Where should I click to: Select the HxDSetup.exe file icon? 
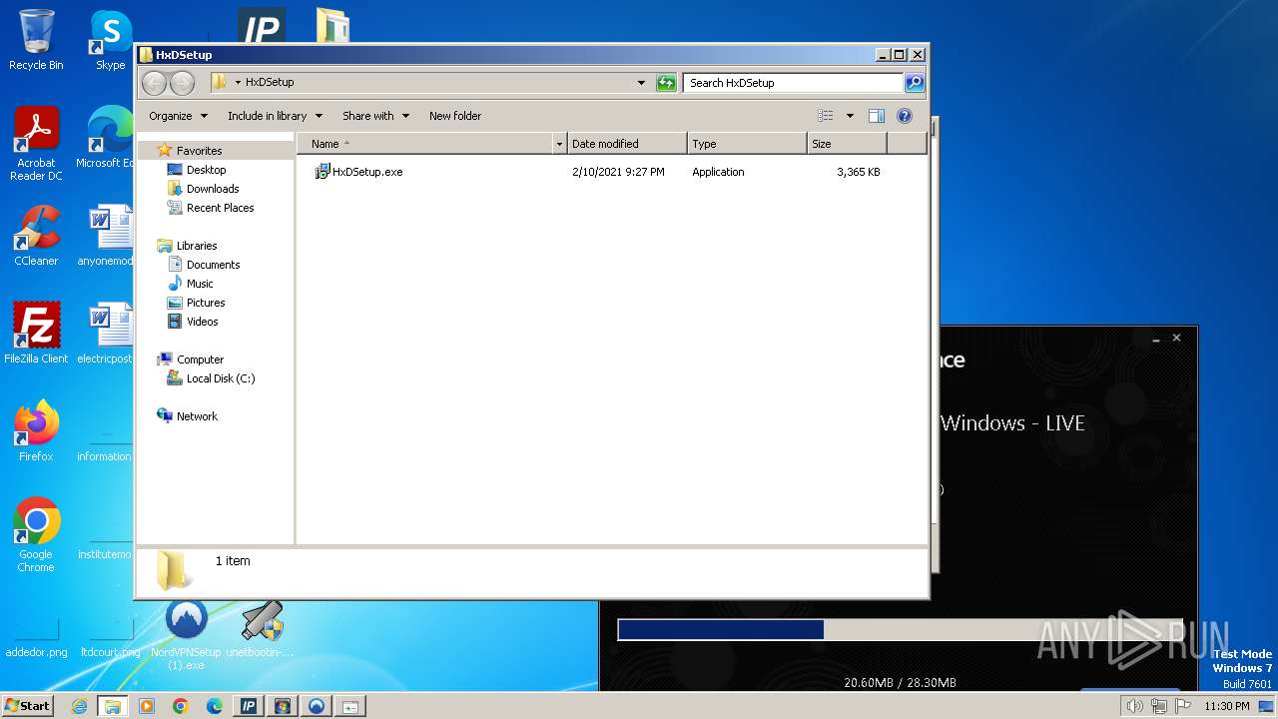click(x=322, y=172)
